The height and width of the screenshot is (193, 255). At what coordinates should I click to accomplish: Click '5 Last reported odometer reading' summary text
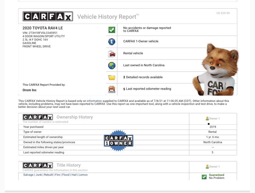tap(147, 89)
